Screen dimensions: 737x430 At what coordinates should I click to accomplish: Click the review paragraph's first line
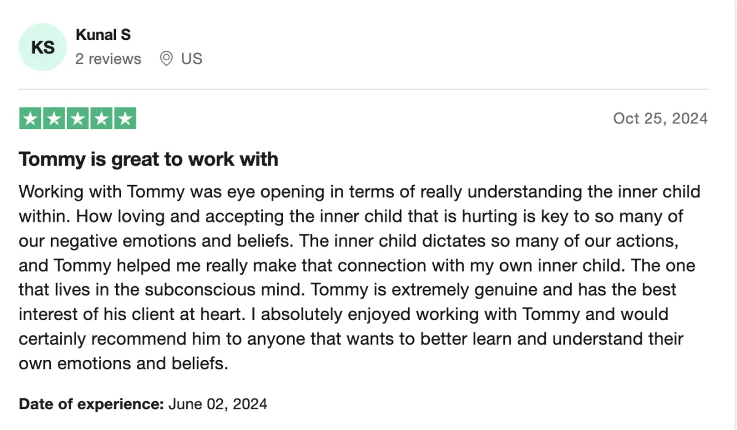[360, 192]
